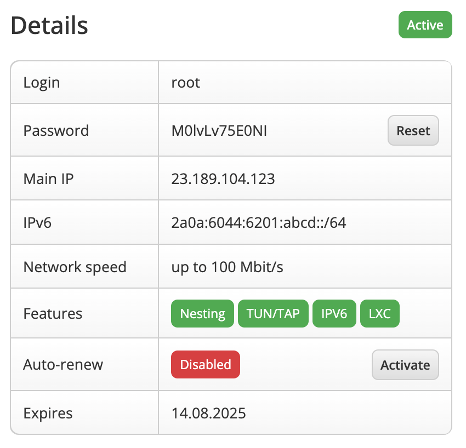Click the IPV6 feature badge
Screen dimensions: 466x448
(334, 314)
